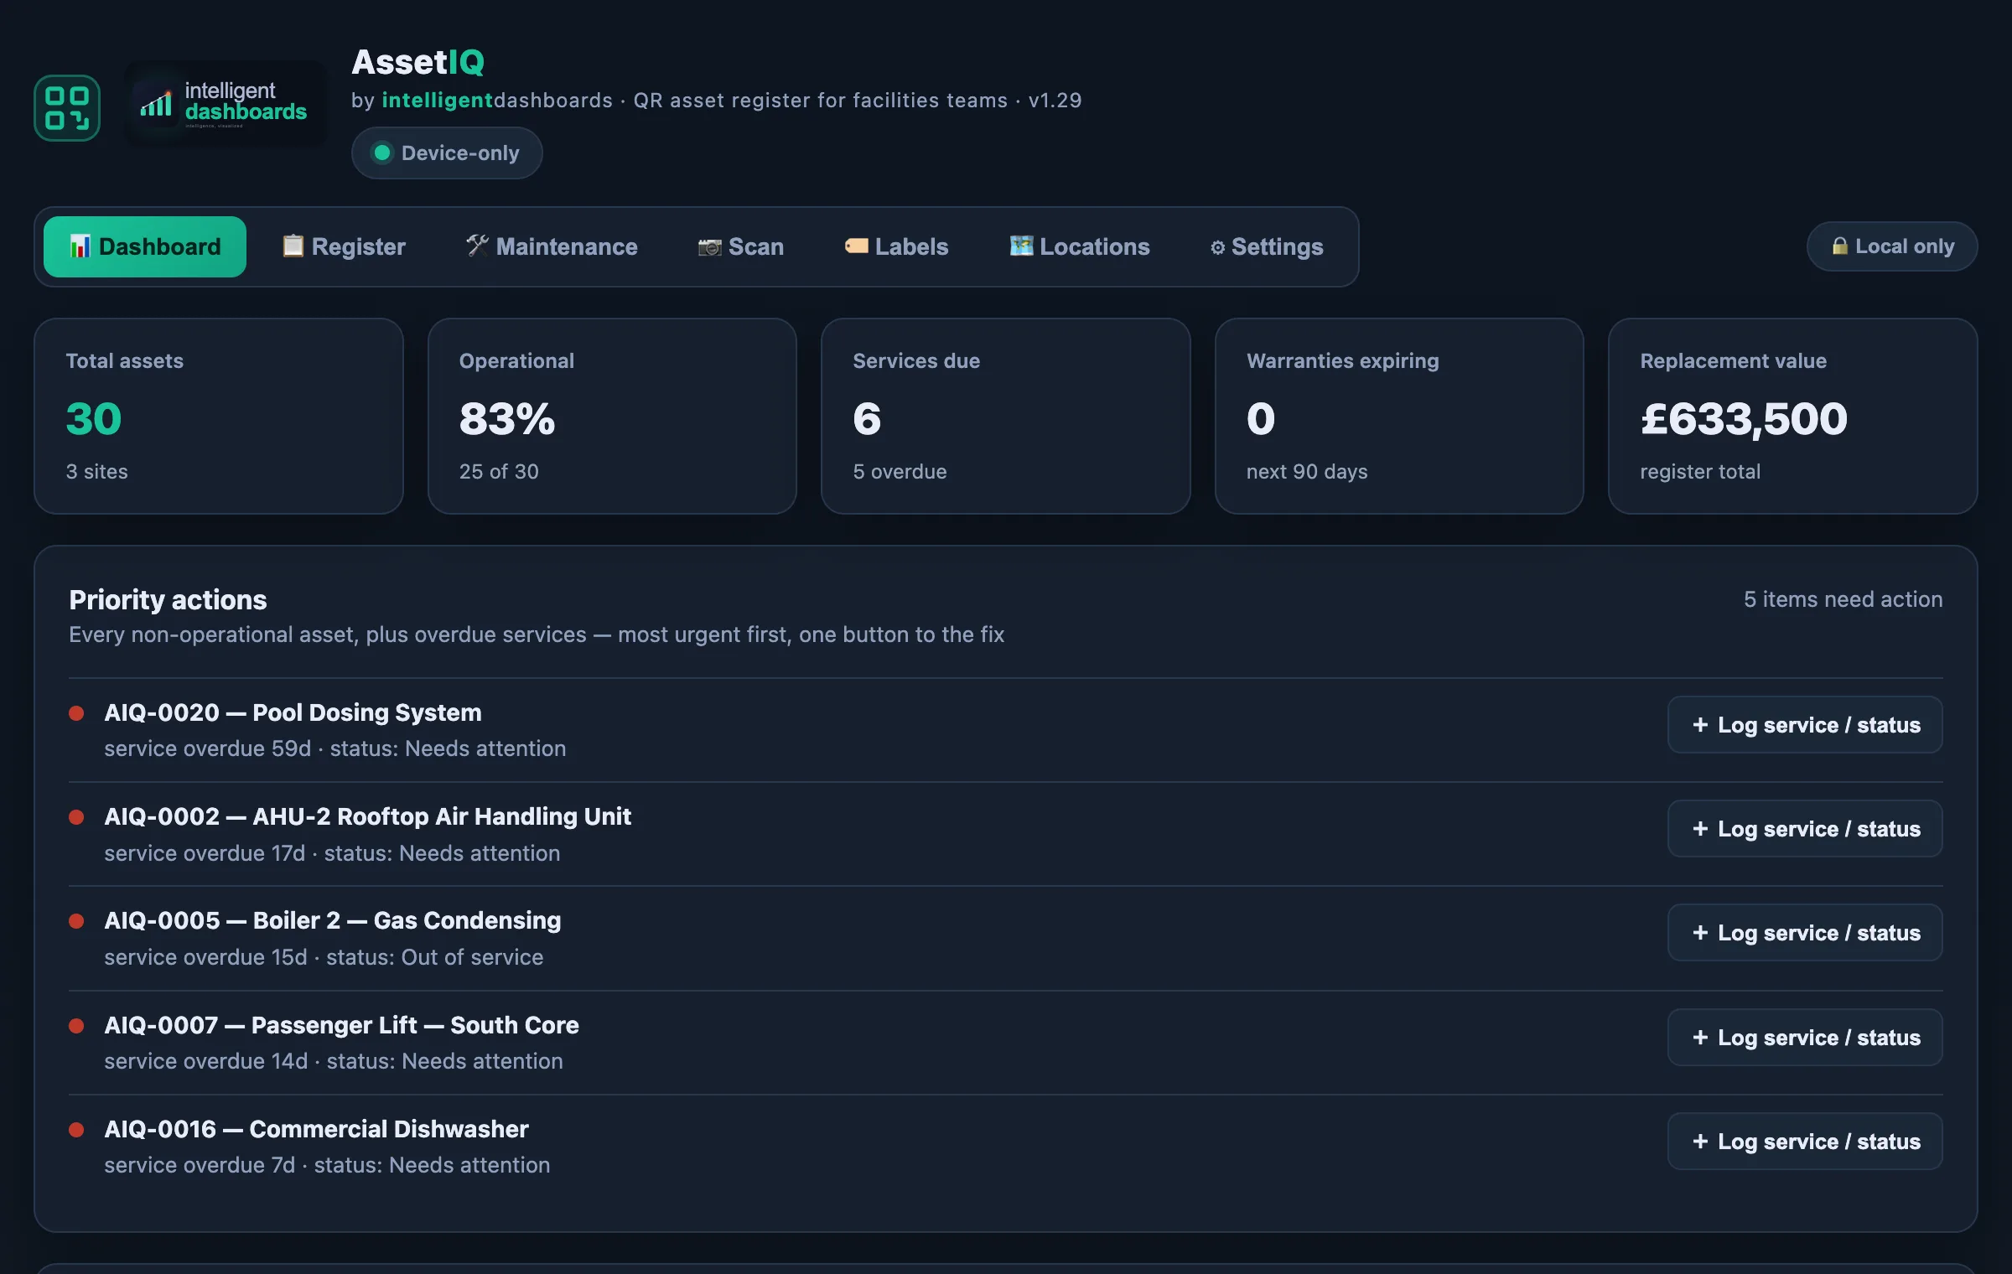Screen dimensions: 2012x1274
Task: Select 'AIQ-0007 — Passenger Lift — South Core'
Action: (341, 1025)
